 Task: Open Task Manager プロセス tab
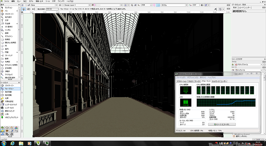click(x=191, y=82)
